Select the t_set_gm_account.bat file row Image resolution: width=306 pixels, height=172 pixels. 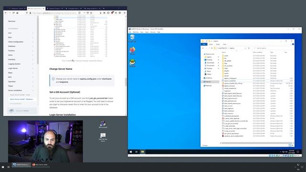257,123
